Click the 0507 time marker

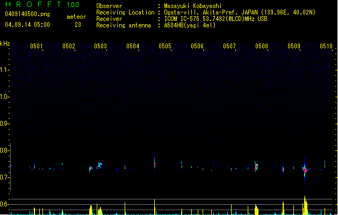(x=229, y=46)
